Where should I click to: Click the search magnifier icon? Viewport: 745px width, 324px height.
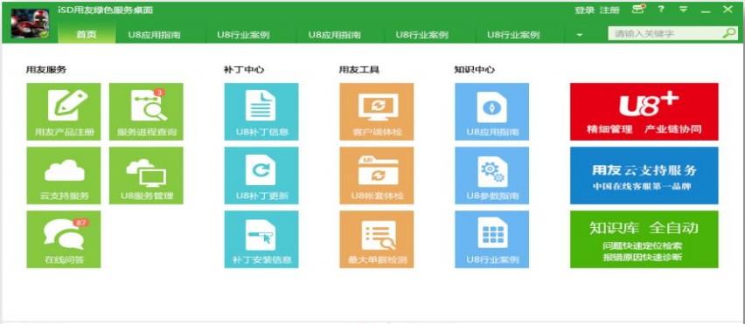click(x=729, y=33)
